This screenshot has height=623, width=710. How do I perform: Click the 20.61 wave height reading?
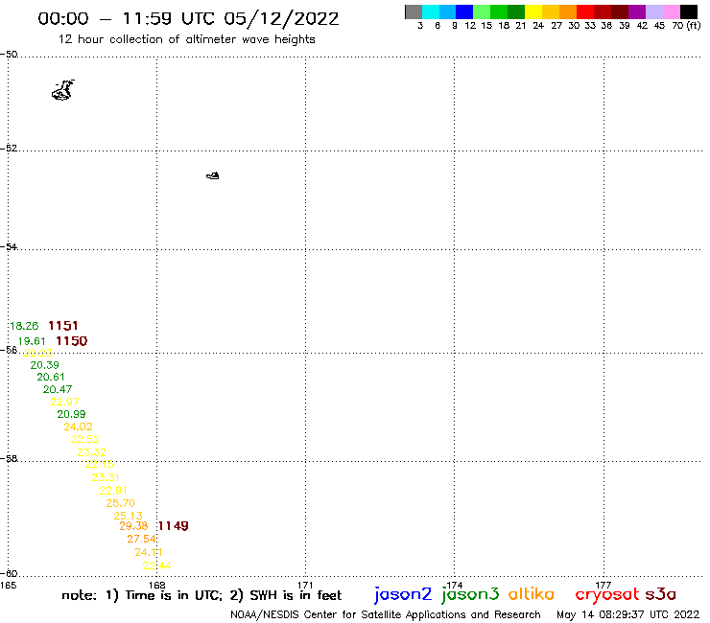[x=51, y=377]
